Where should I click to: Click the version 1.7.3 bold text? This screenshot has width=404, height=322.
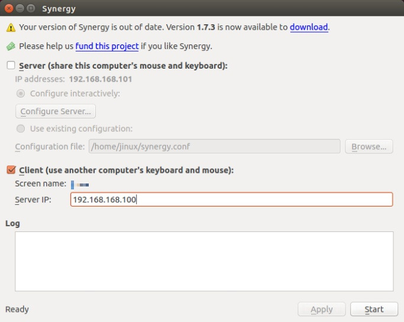click(x=206, y=27)
